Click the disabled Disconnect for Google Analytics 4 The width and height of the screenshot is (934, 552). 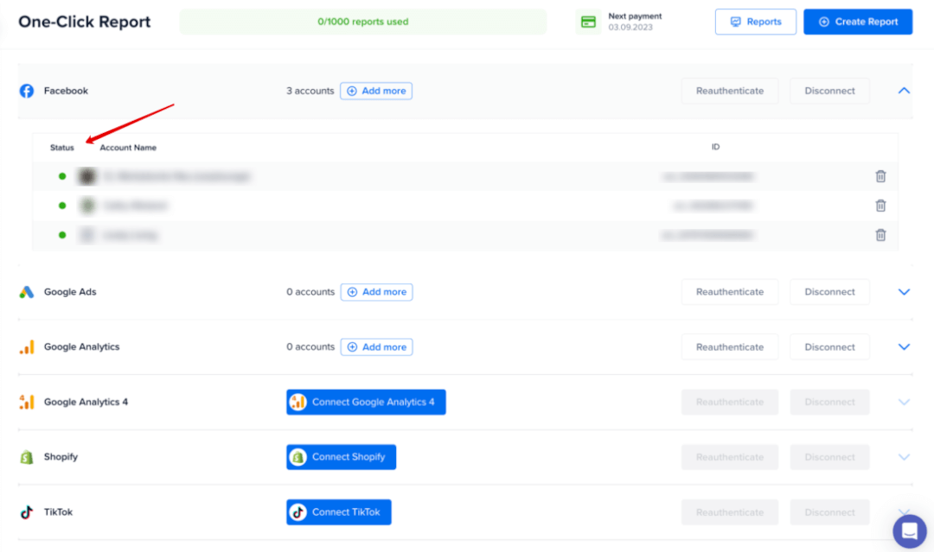pos(829,402)
